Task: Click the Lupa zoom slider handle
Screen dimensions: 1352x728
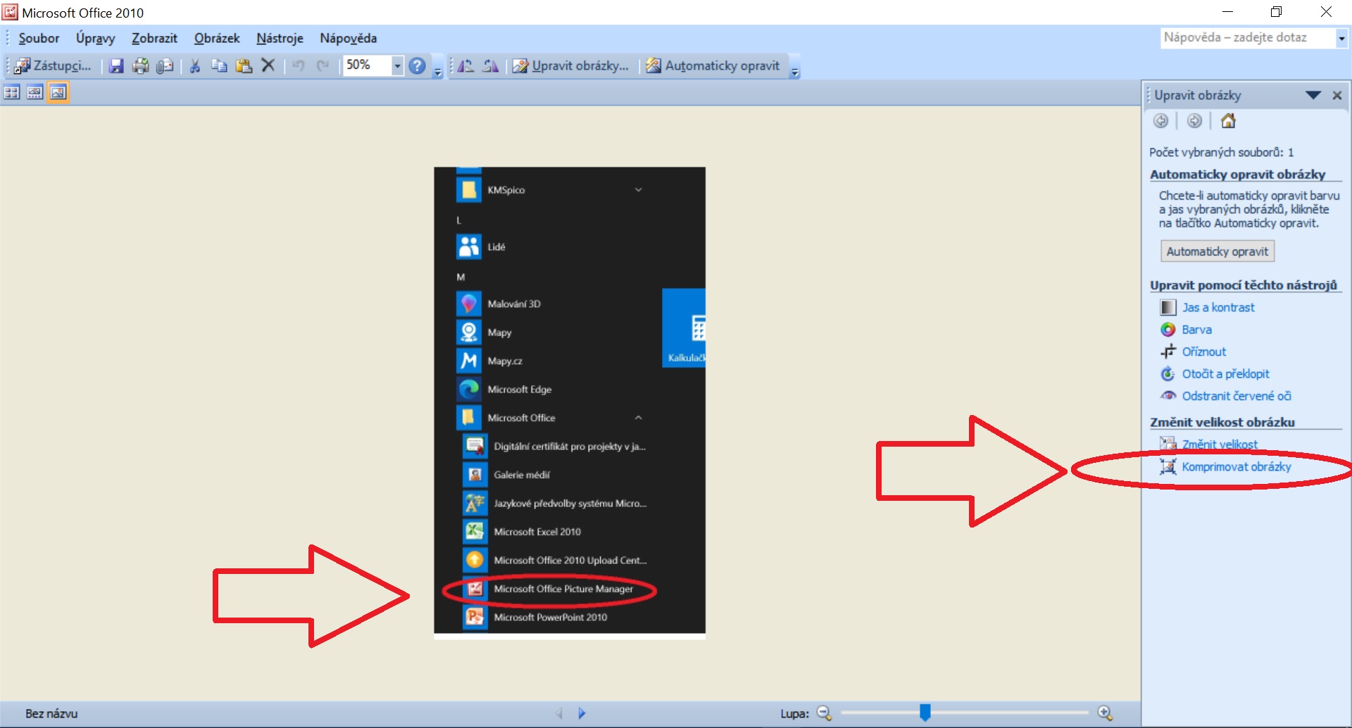Action: tap(925, 713)
